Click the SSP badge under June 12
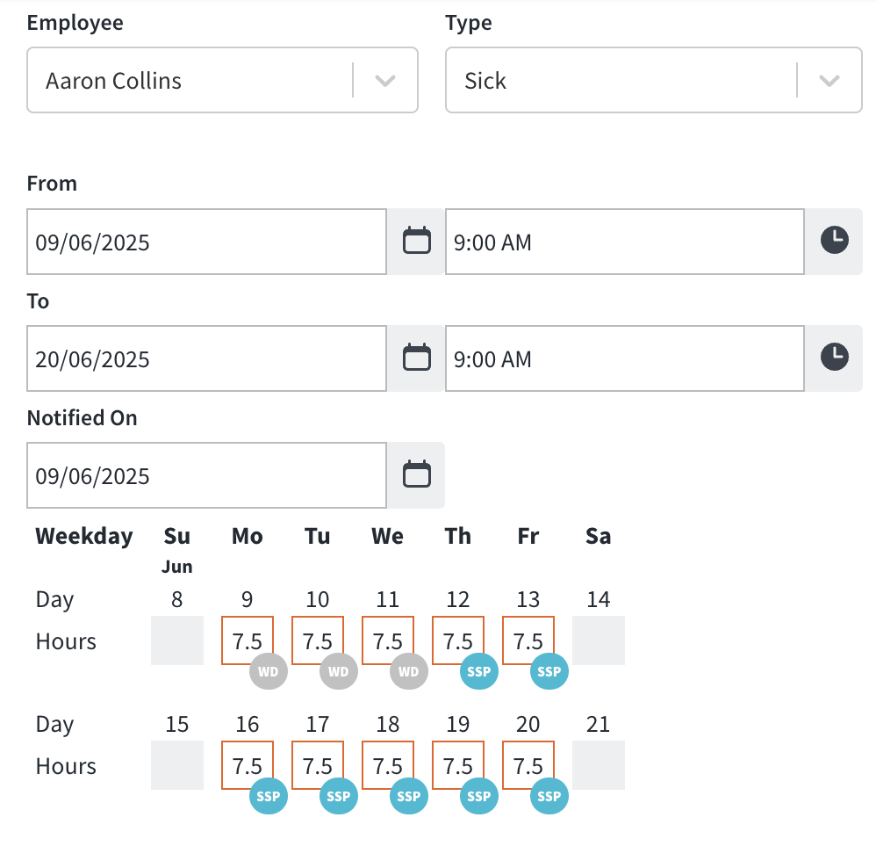Screen dimensions: 876x868 478,671
